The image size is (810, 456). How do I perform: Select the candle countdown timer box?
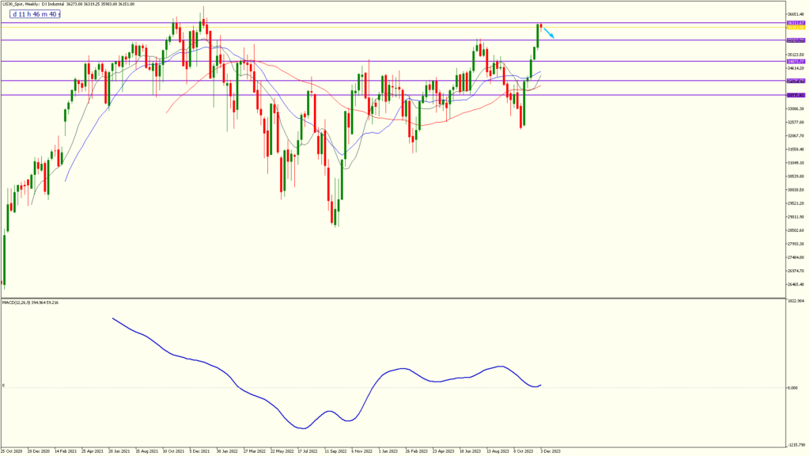(x=35, y=14)
